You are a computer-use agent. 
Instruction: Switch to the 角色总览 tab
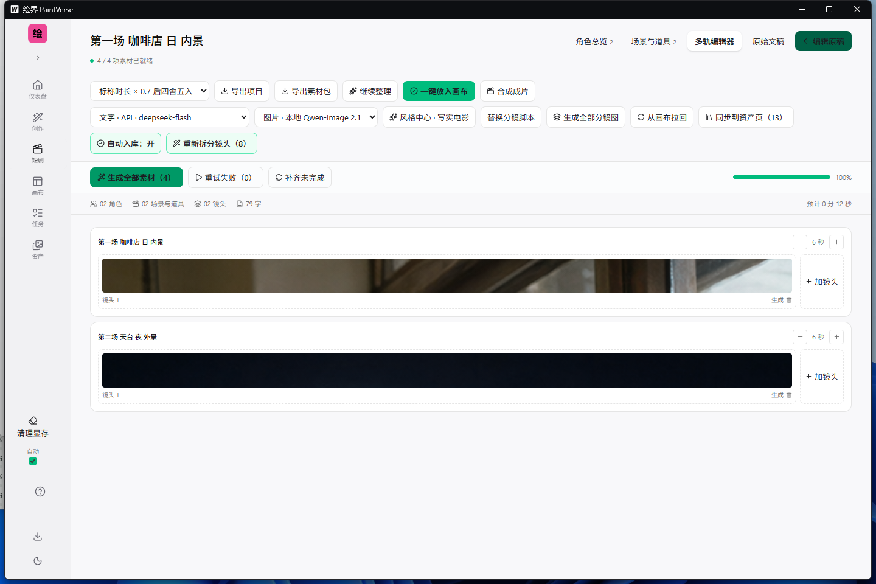[x=594, y=41]
